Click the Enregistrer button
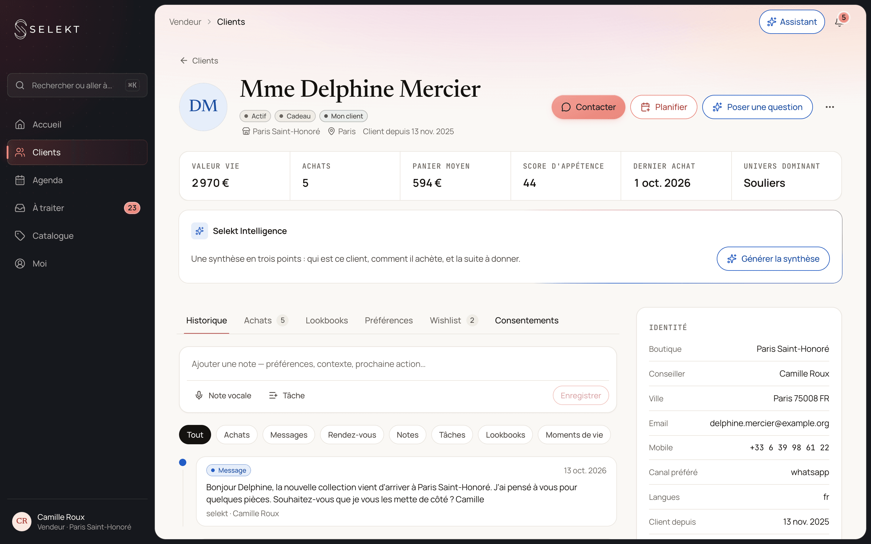The width and height of the screenshot is (871, 544). pos(581,395)
